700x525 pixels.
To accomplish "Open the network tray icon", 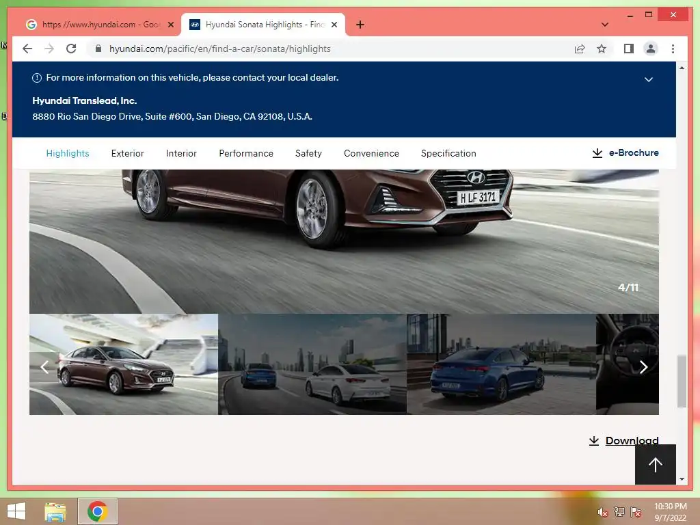I will pyautogui.click(x=619, y=512).
